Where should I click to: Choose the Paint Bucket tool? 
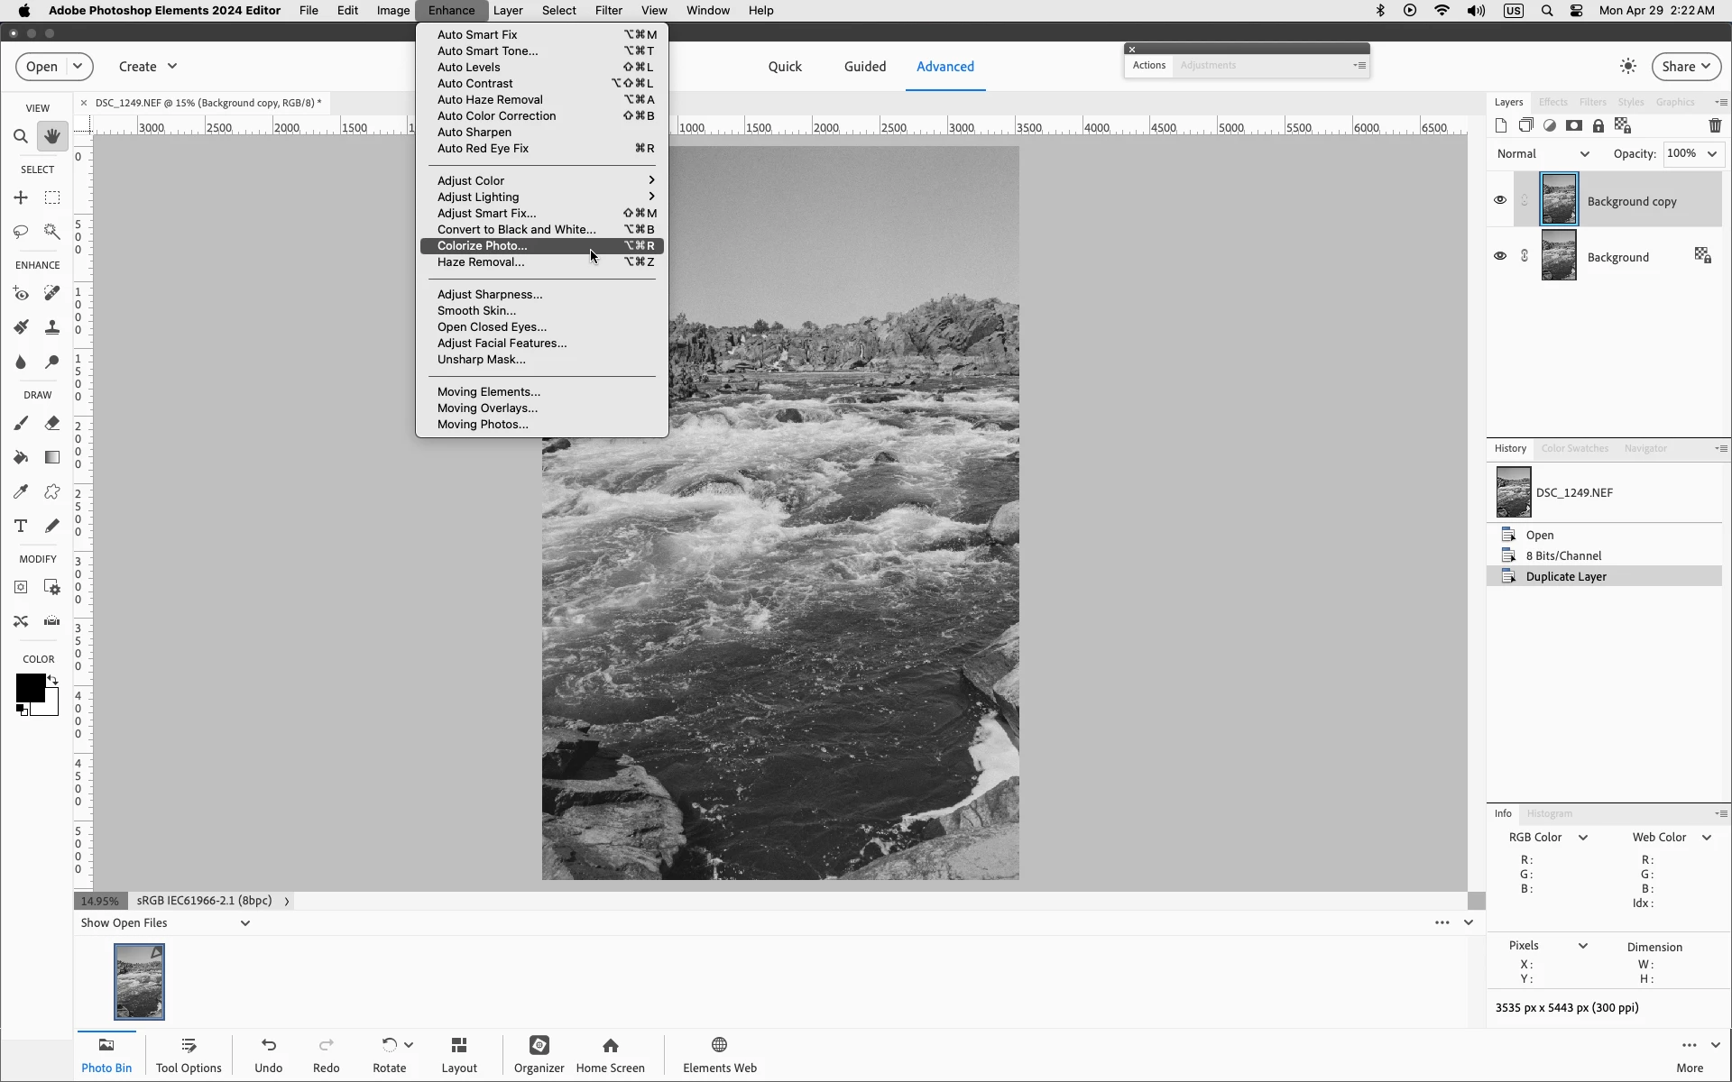(20, 458)
